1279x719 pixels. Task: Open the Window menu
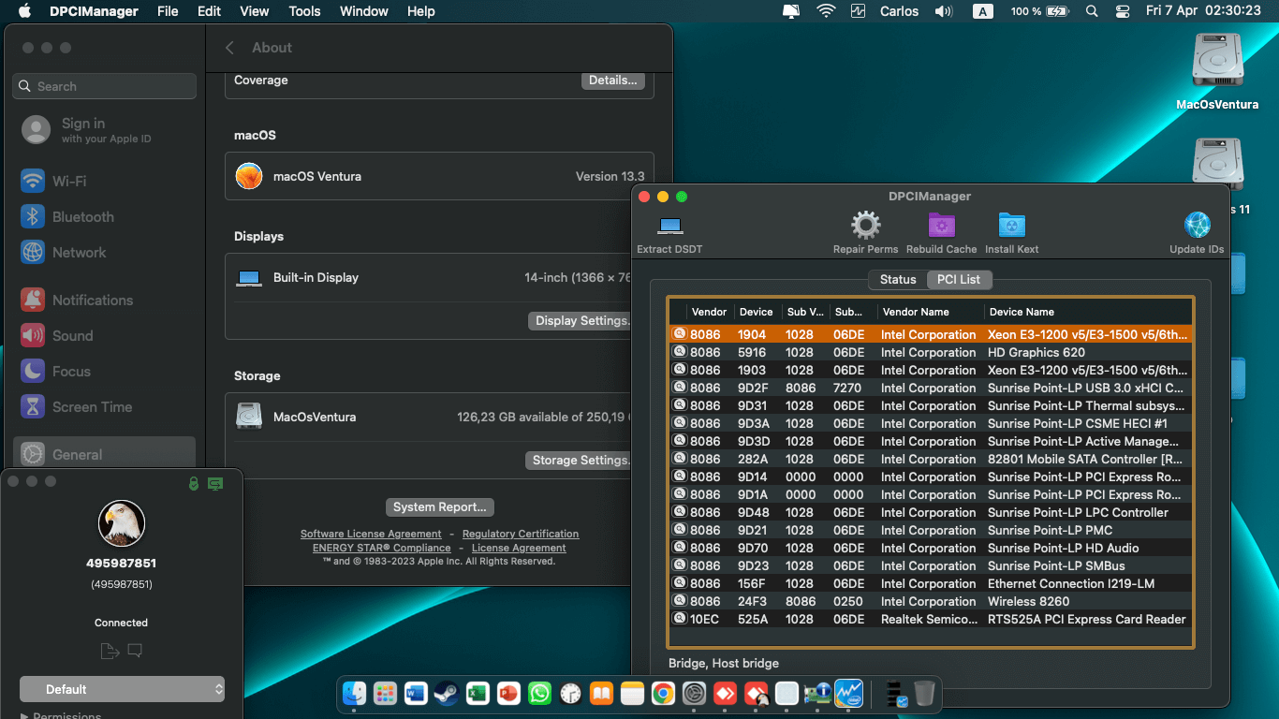[x=363, y=11]
